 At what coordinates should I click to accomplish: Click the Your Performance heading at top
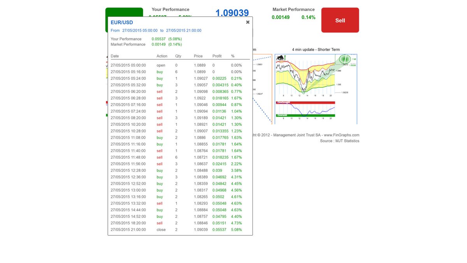coord(170,9)
